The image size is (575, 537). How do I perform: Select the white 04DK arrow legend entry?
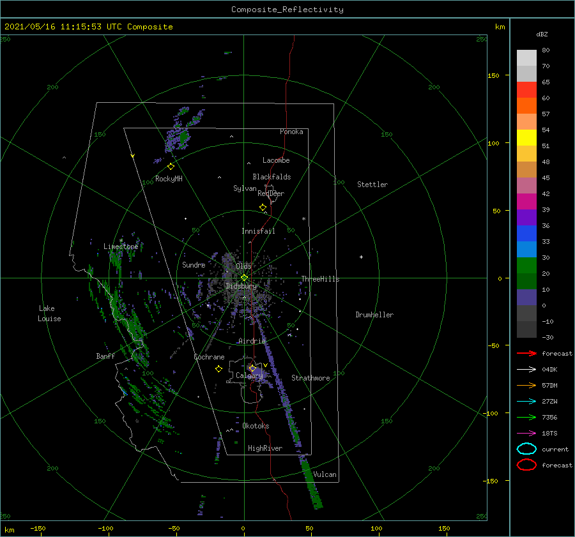tap(526, 369)
